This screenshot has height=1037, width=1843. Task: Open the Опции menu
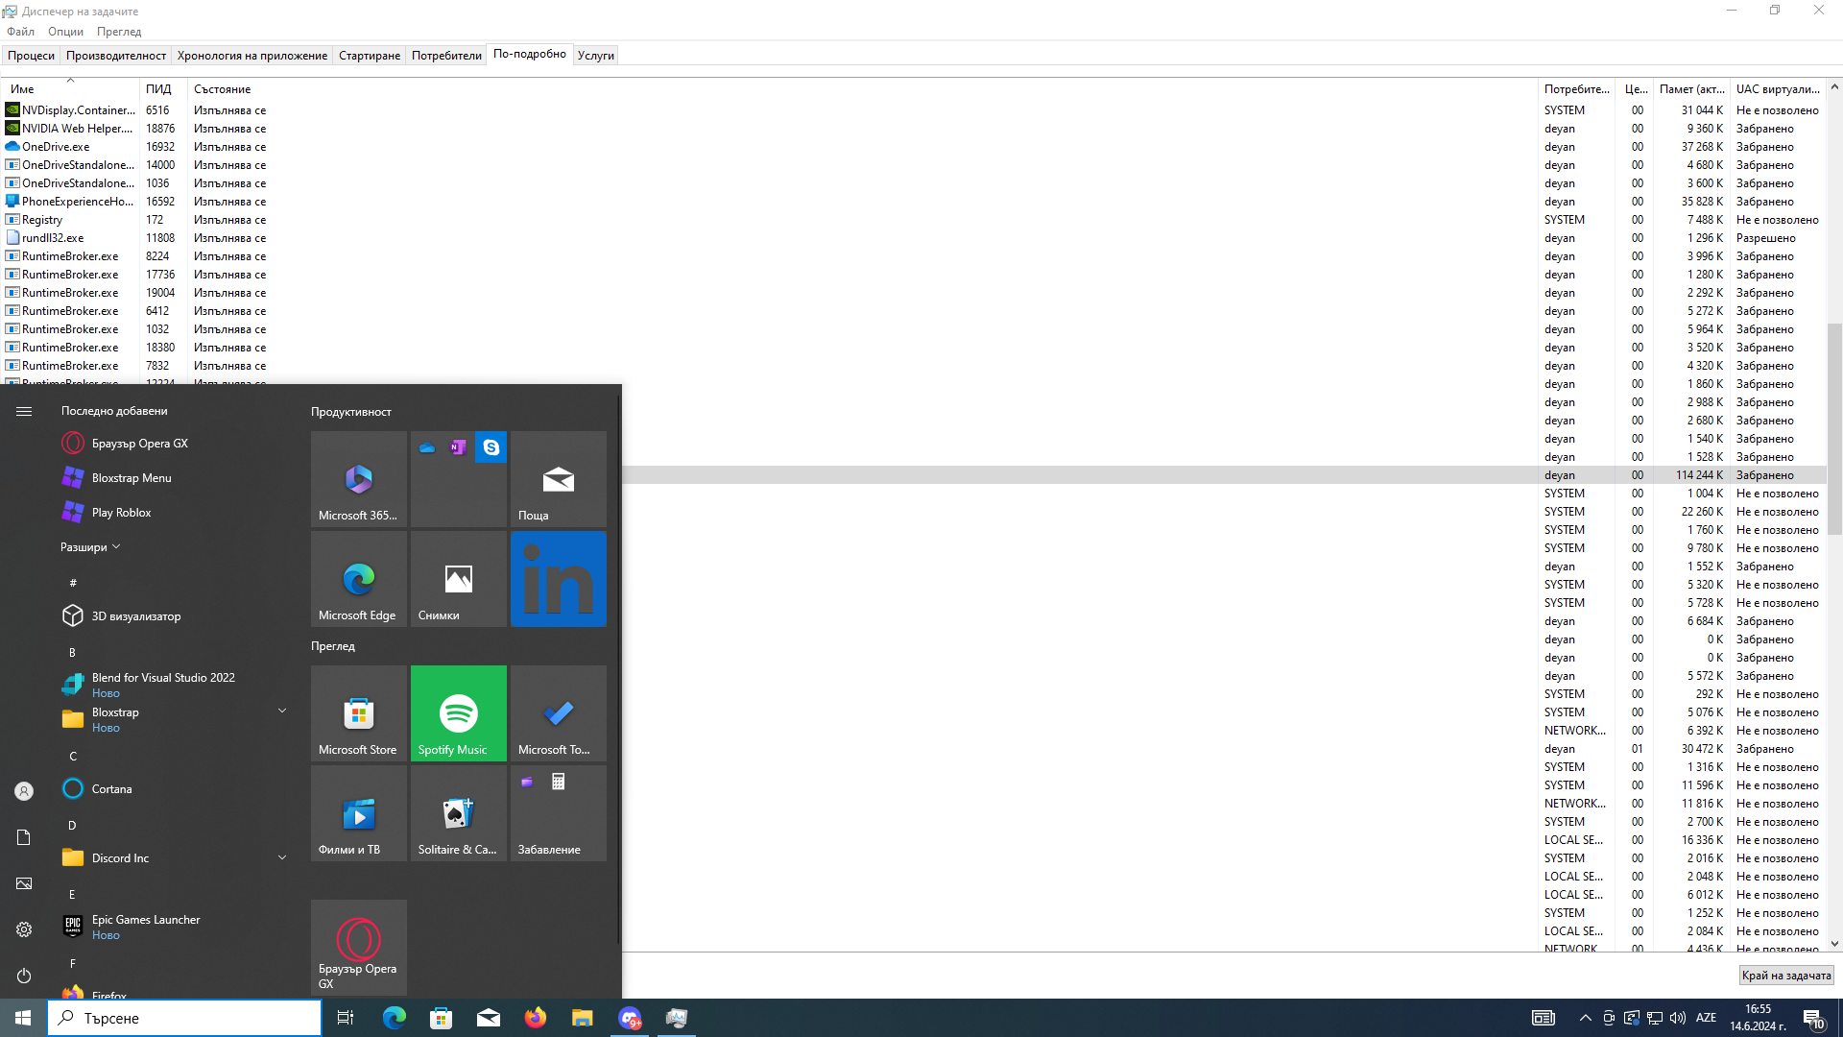coord(65,32)
